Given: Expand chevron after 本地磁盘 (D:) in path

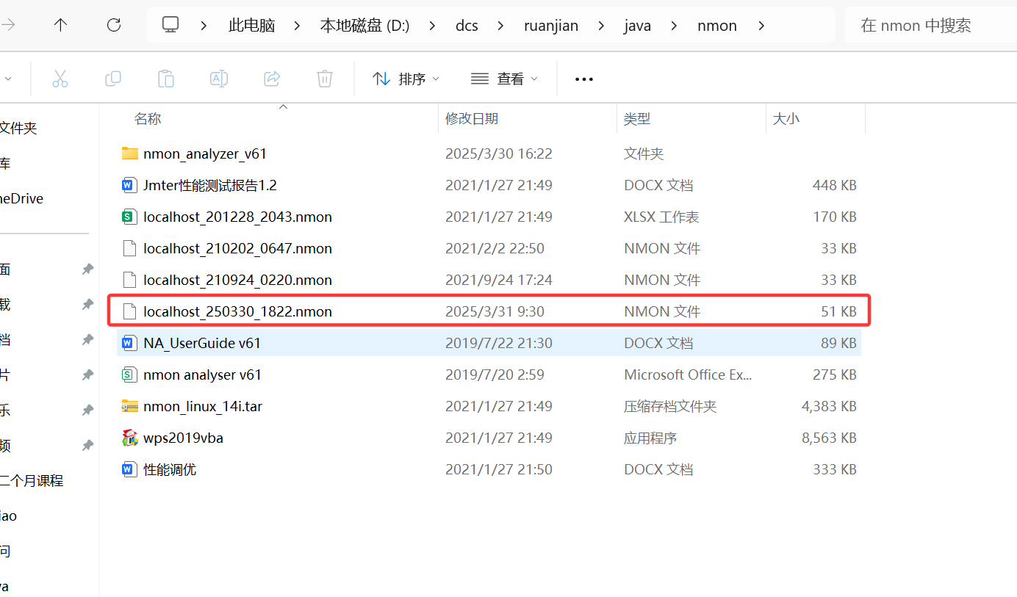Looking at the screenshot, I should (x=432, y=26).
